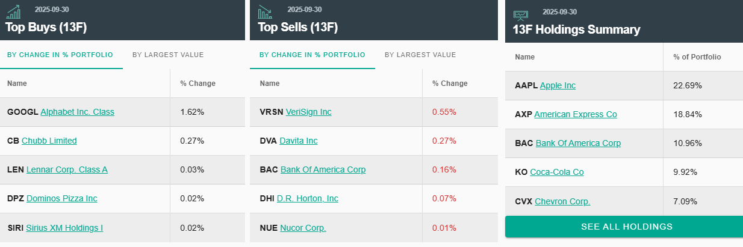Open the D.R. Horton, Inc link
This screenshot has width=743, height=247.
coord(308,198)
